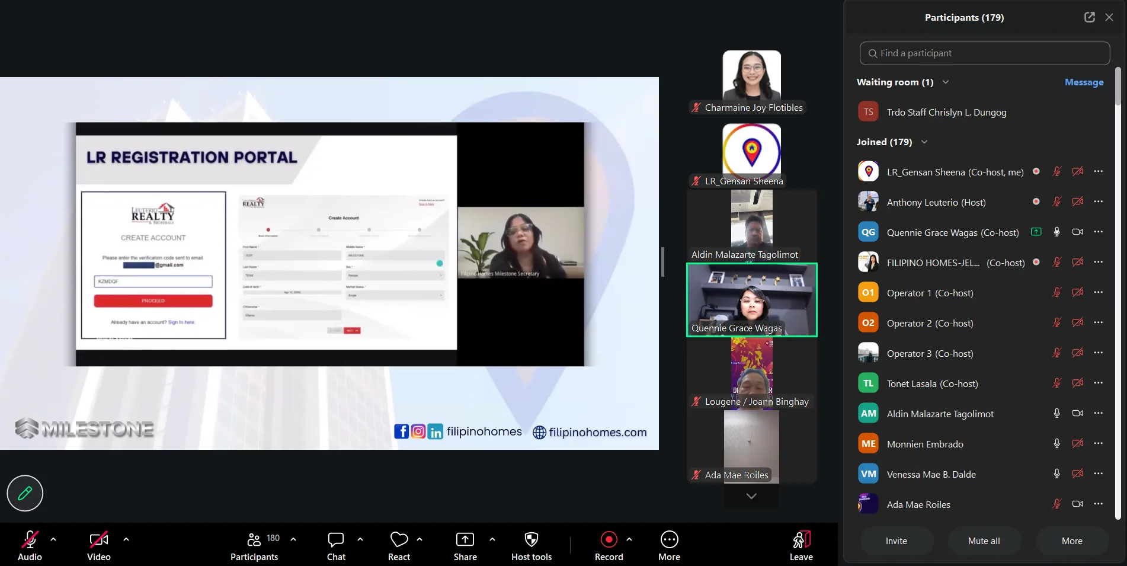The height and width of the screenshot is (566, 1127).
Task: Expand share options caret beside Share
Action: click(x=492, y=539)
